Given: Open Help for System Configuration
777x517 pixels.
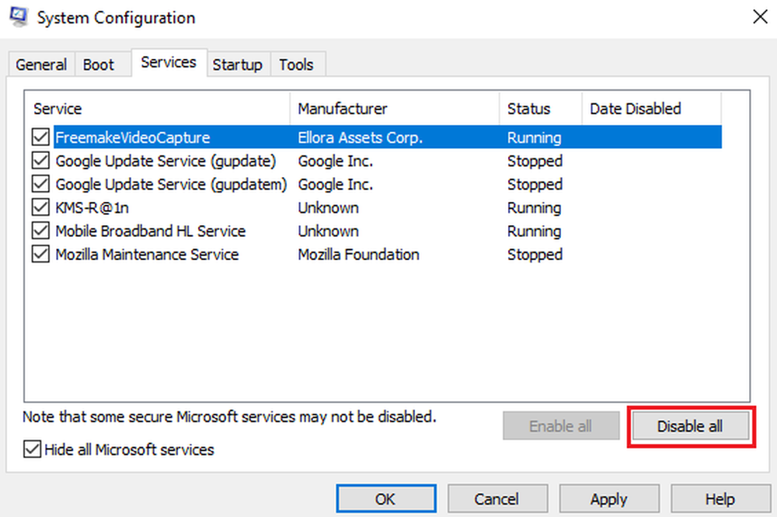Looking at the screenshot, I should 720,499.
